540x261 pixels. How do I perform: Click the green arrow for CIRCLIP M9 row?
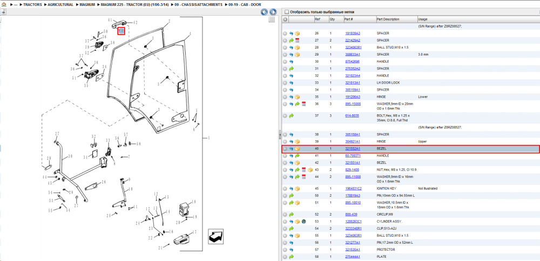point(291,215)
